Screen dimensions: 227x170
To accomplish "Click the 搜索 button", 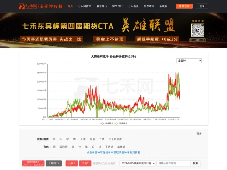I will pyautogui.click(x=195, y=163).
